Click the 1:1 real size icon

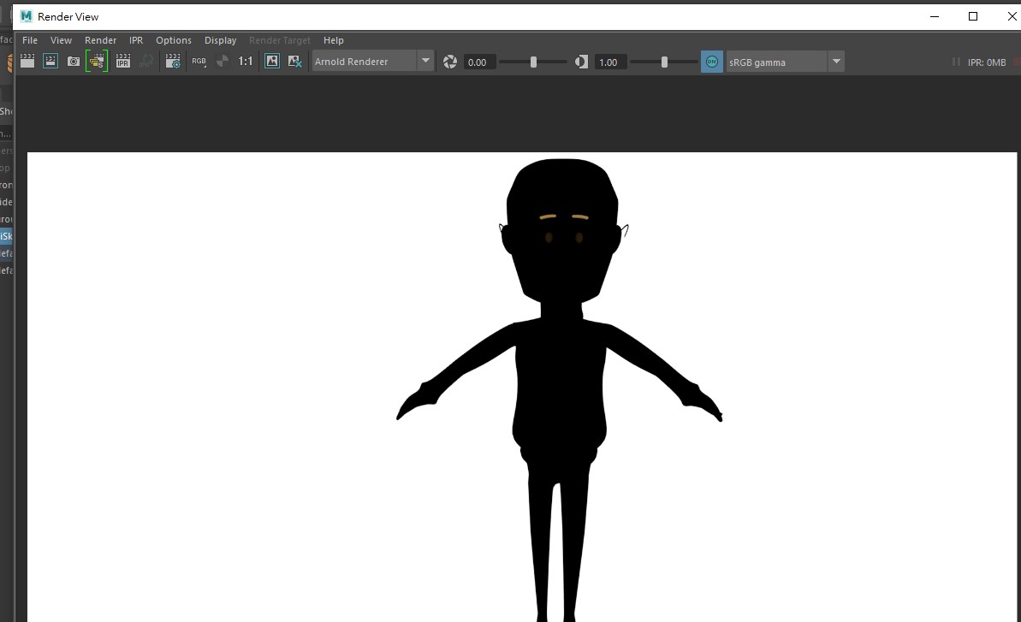[x=246, y=62]
